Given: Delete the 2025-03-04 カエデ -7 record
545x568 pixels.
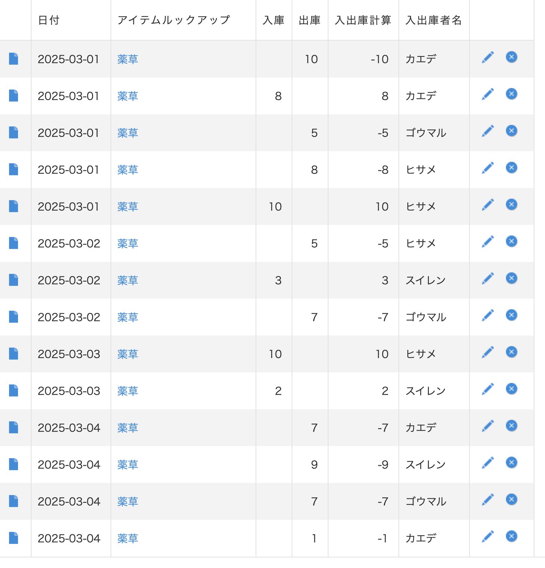Looking at the screenshot, I should pyautogui.click(x=511, y=426).
